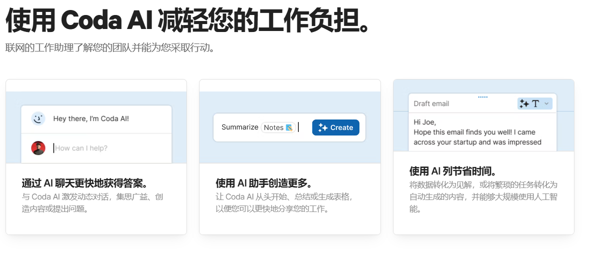Click the AI chat card preview image
This screenshot has width=589, height=256.
[x=96, y=127]
